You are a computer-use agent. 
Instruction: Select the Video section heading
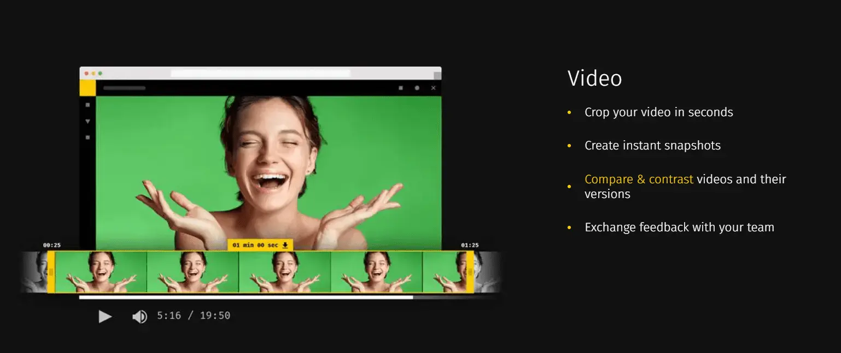594,78
